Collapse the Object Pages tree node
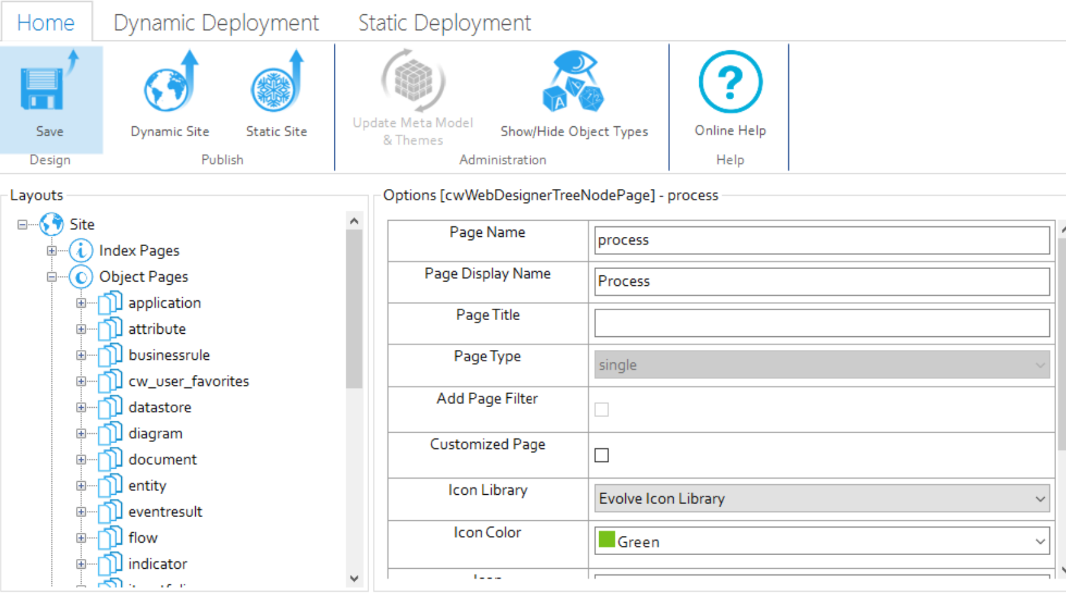Screen dimensions: 1066x598 tap(52, 277)
